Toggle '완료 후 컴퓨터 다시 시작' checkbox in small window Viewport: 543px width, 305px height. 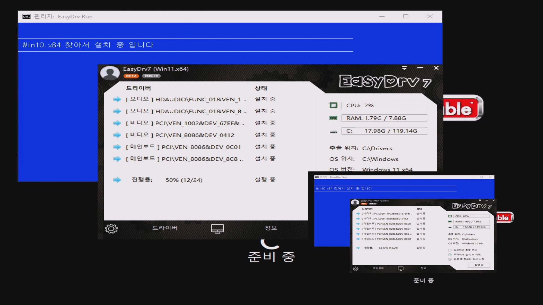click(450, 259)
